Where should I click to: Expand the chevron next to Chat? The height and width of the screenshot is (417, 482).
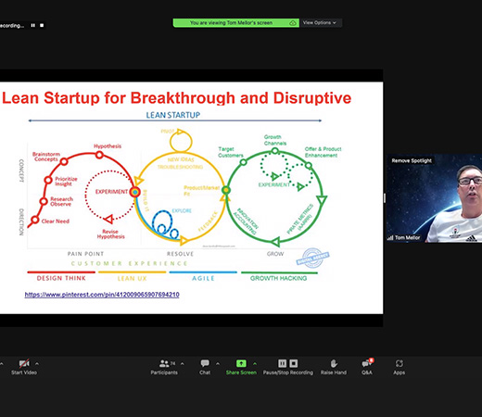pyautogui.click(x=218, y=363)
